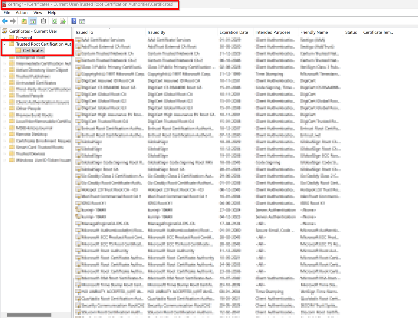Click the clipboard Copy icon in the toolbar
This screenshot has width=418, height=318.
43,21
